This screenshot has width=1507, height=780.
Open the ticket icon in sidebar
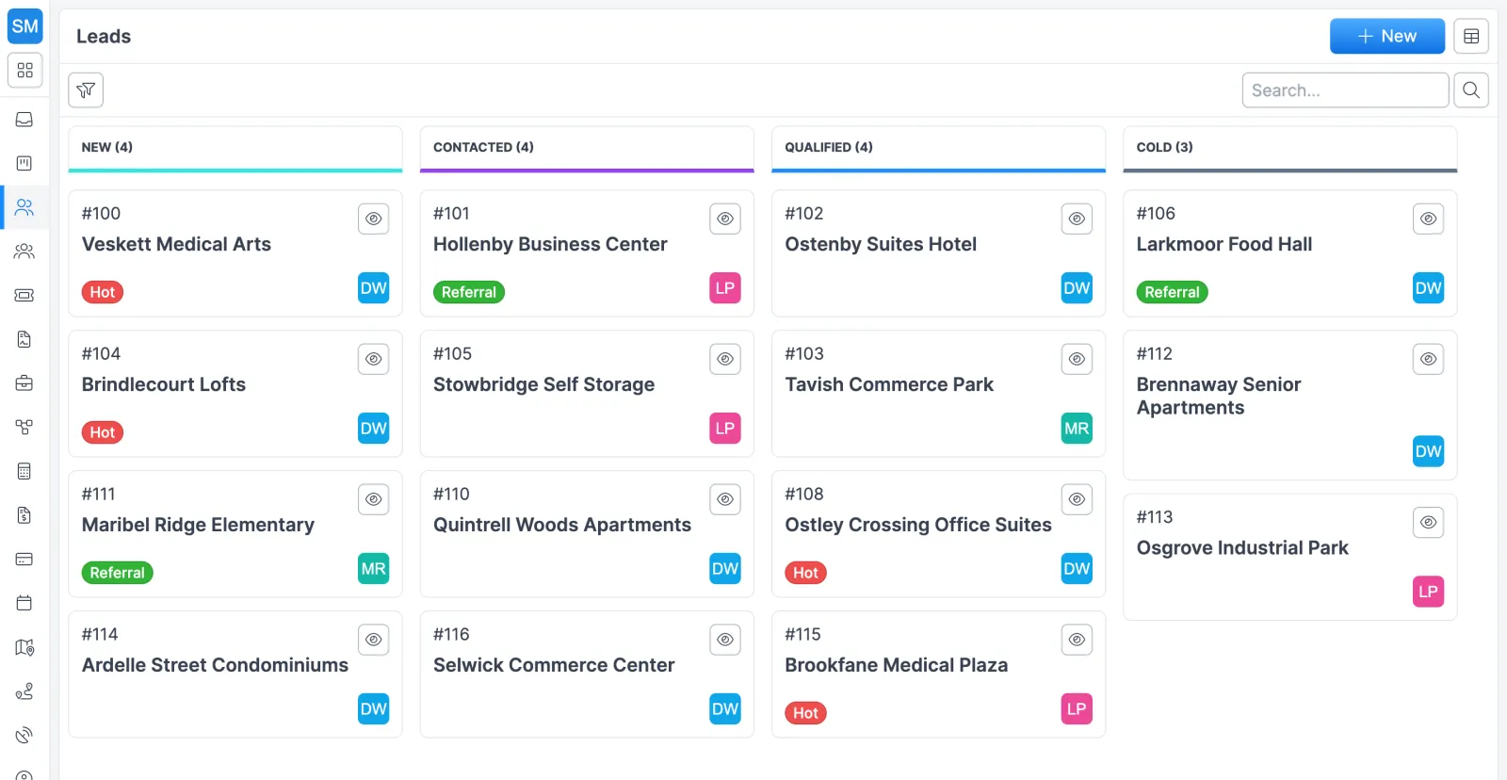point(24,296)
